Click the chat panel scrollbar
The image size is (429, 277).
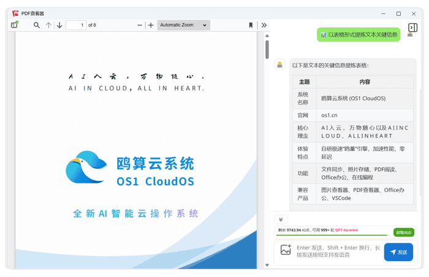[x=421, y=142]
